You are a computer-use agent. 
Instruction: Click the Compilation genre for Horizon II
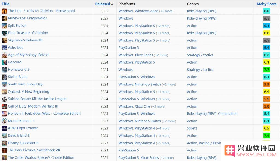click(x=228, y=114)
